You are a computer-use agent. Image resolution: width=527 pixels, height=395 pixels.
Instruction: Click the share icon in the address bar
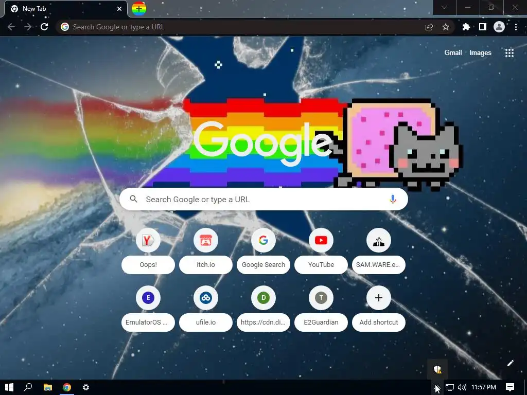tap(429, 27)
